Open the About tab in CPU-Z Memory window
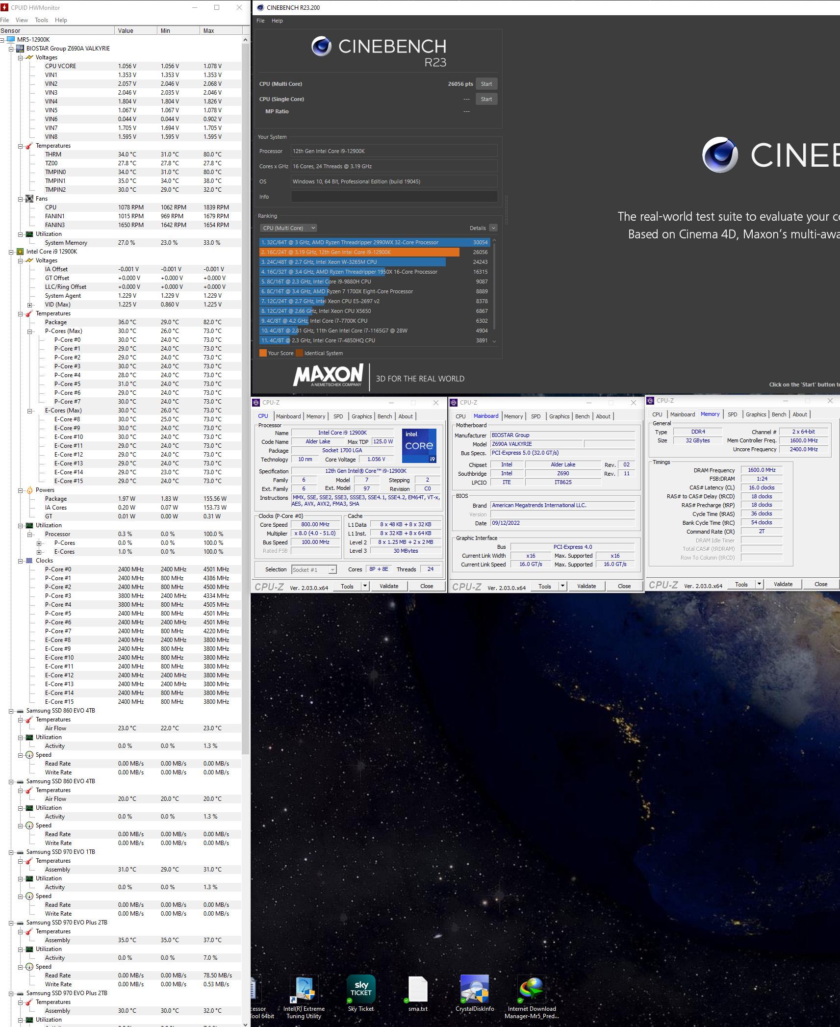 click(799, 414)
